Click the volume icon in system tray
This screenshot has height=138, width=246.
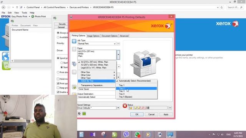click(223, 135)
